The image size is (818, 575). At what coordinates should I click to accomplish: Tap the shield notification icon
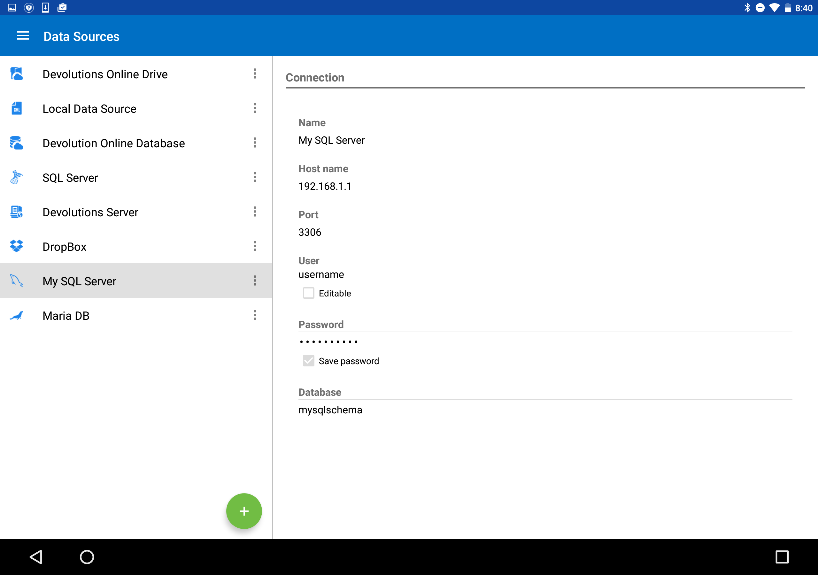[29, 7]
